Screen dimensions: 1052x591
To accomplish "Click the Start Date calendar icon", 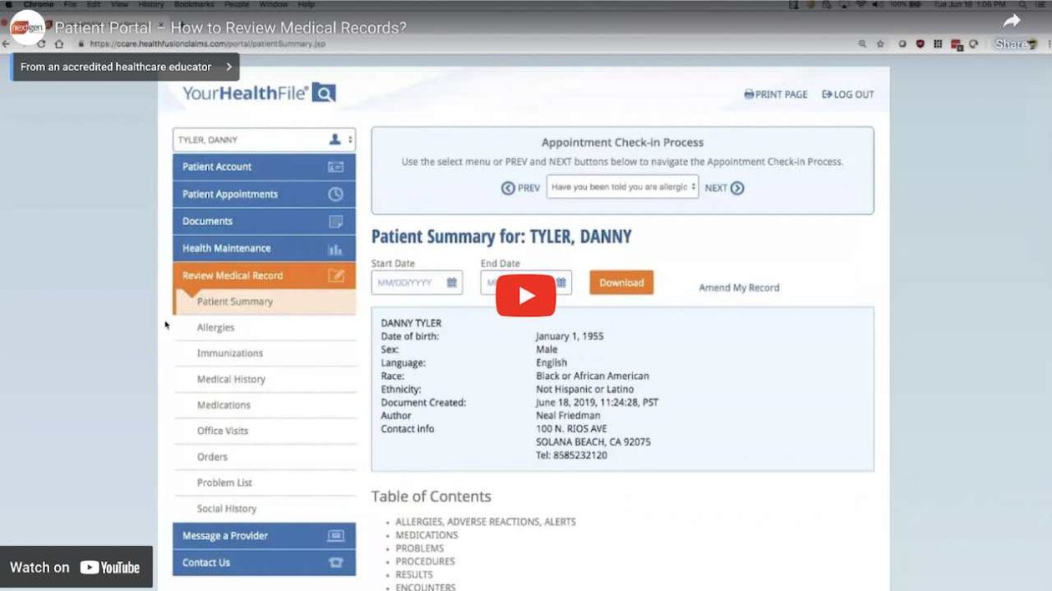I will tap(452, 283).
